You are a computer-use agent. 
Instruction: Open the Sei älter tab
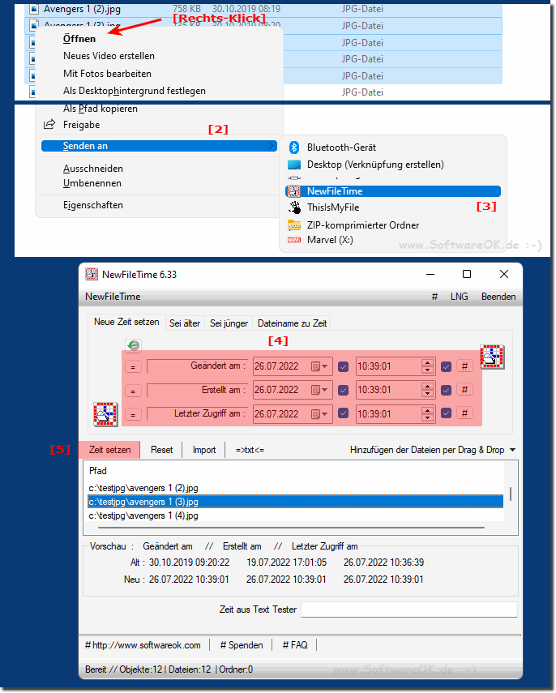point(185,323)
